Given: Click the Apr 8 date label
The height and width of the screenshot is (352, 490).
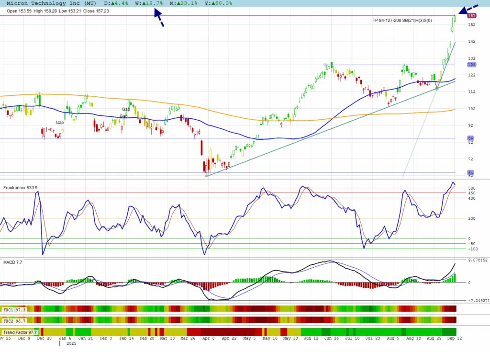Looking at the screenshot, I should click(209, 338).
